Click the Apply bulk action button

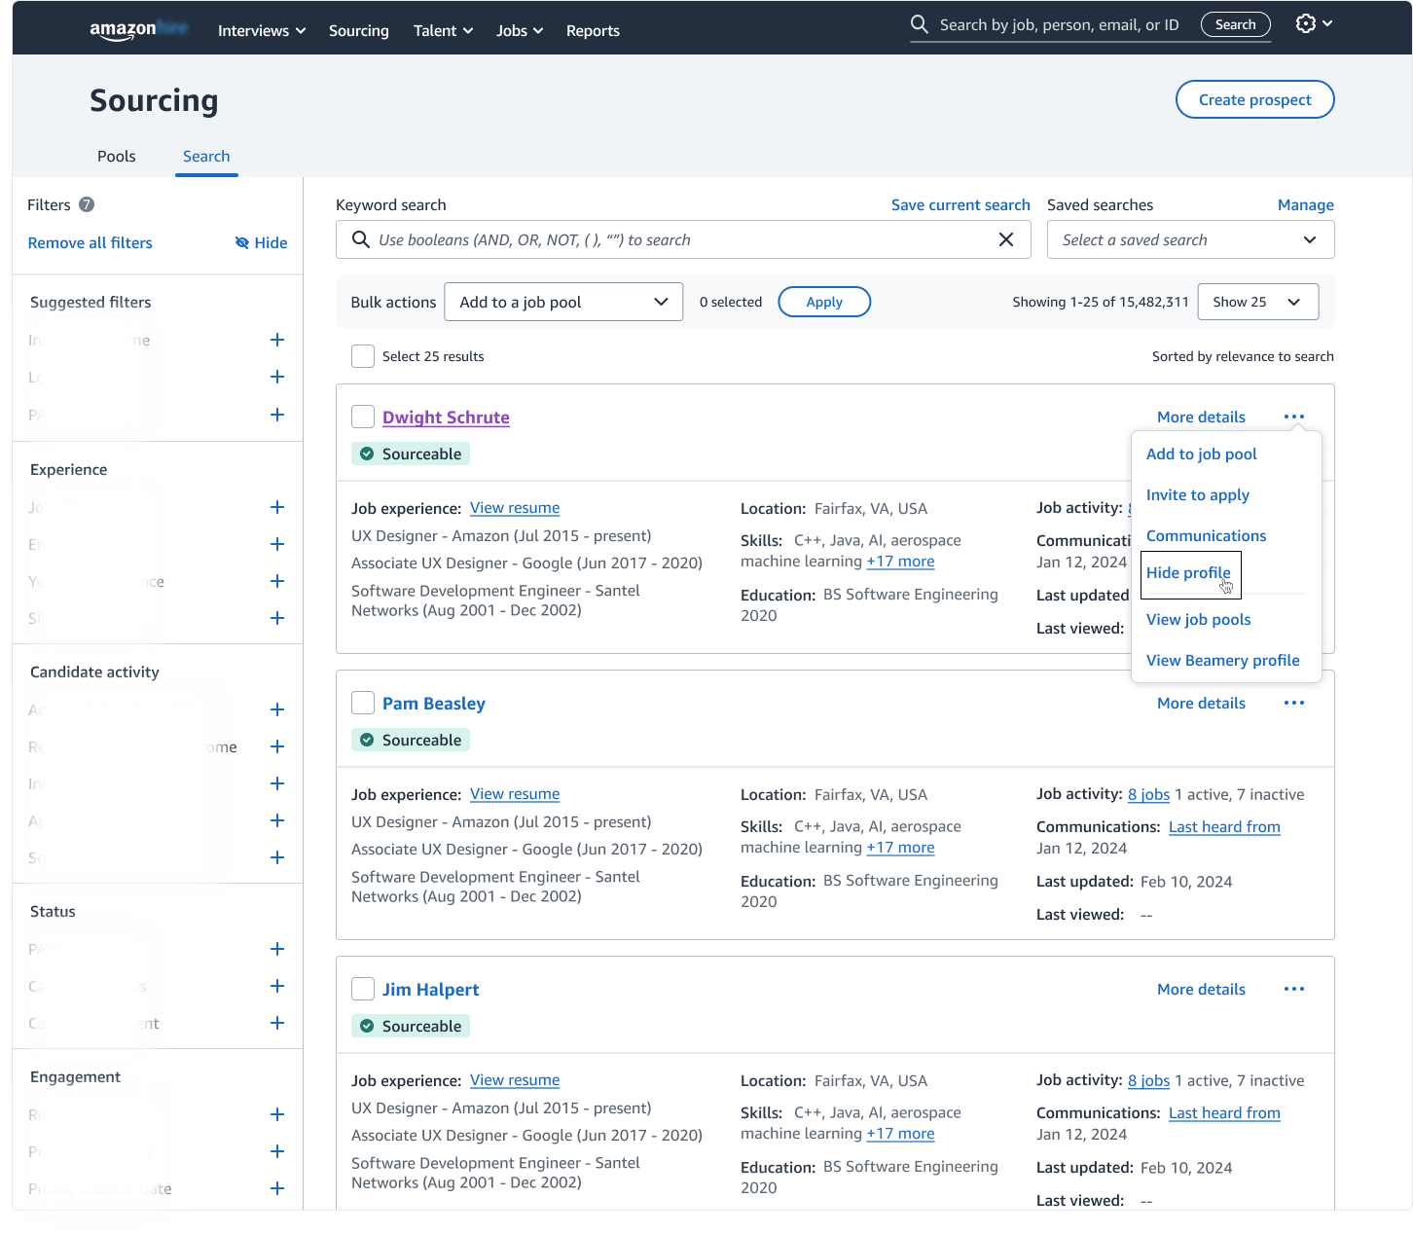(824, 302)
